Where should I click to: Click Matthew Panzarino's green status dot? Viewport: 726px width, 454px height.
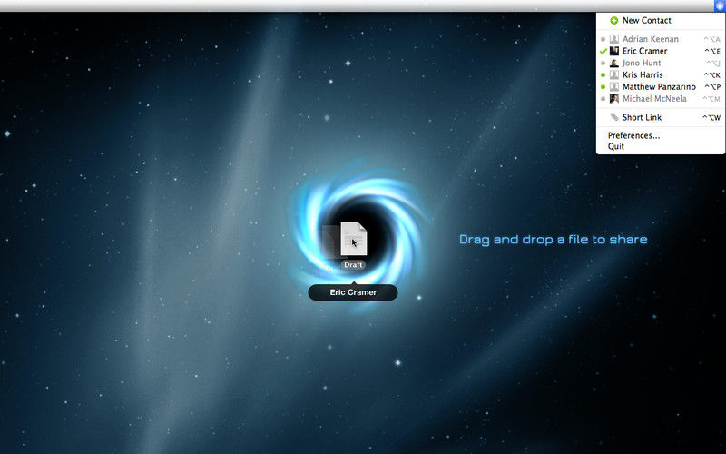tap(603, 87)
